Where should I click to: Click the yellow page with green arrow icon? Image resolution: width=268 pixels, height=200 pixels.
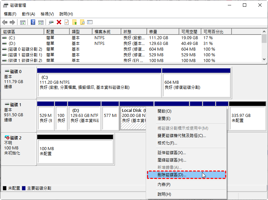75,22
